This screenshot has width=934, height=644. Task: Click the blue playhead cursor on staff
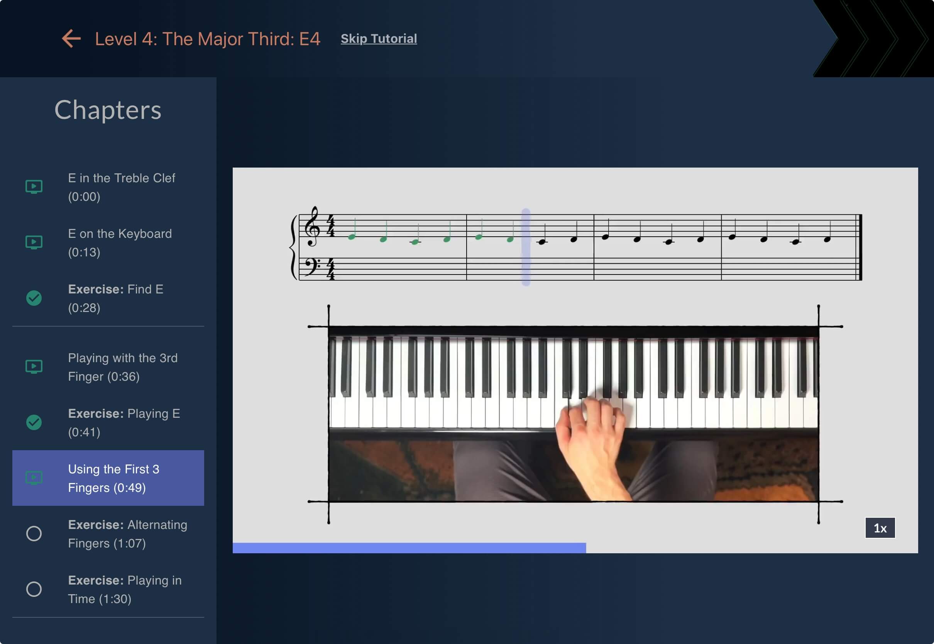[x=526, y=247]
